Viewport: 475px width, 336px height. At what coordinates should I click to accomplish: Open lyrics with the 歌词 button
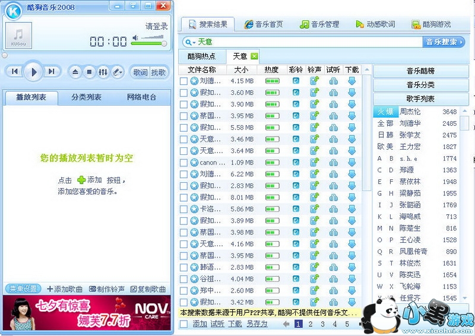pyautogui.click(x=140, y=72)
